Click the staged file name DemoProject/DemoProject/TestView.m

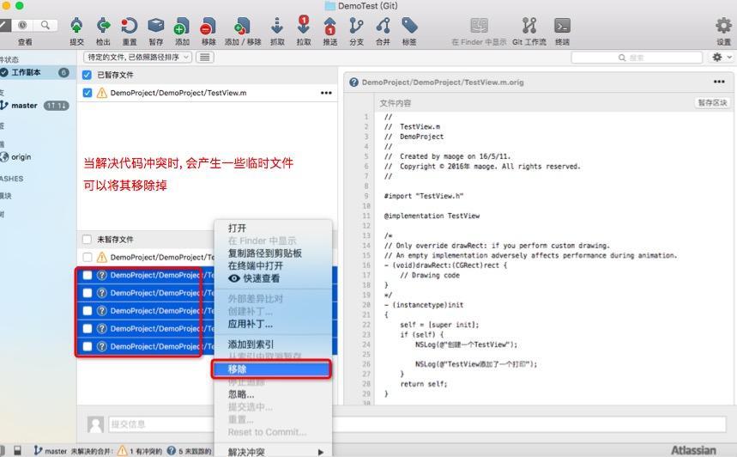[178, 93]
